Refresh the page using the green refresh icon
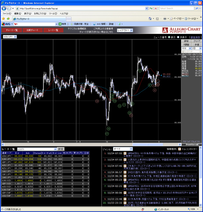The width and height of the screenshot is (203, 212). pos(151,8)
